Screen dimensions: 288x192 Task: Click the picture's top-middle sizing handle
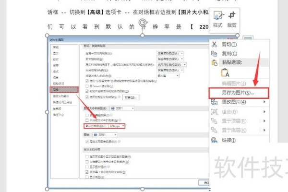(x=143, y=35)
